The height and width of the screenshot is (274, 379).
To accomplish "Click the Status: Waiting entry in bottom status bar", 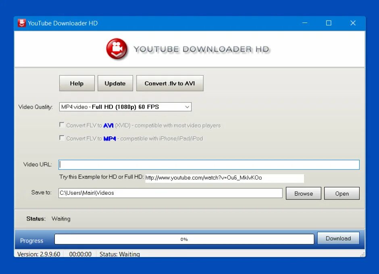I will pos(120,254).
